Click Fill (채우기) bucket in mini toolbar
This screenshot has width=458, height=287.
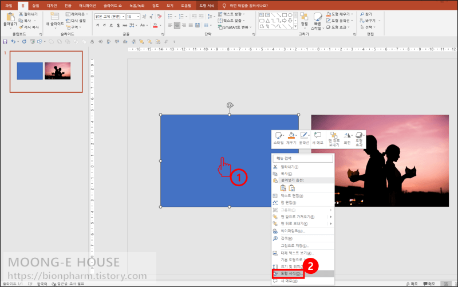pos(291,138)
